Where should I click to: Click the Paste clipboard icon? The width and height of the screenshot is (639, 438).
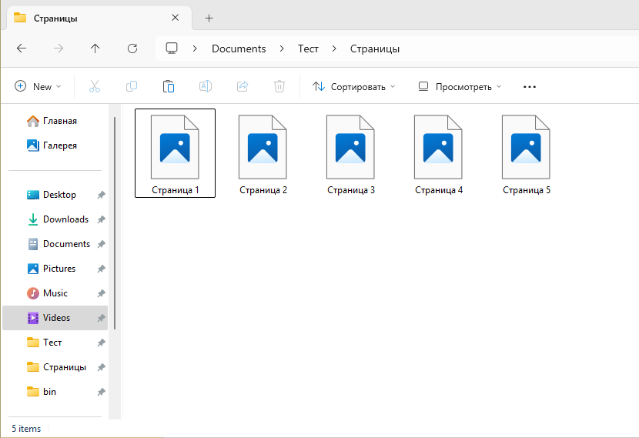(x=169, y=86)
